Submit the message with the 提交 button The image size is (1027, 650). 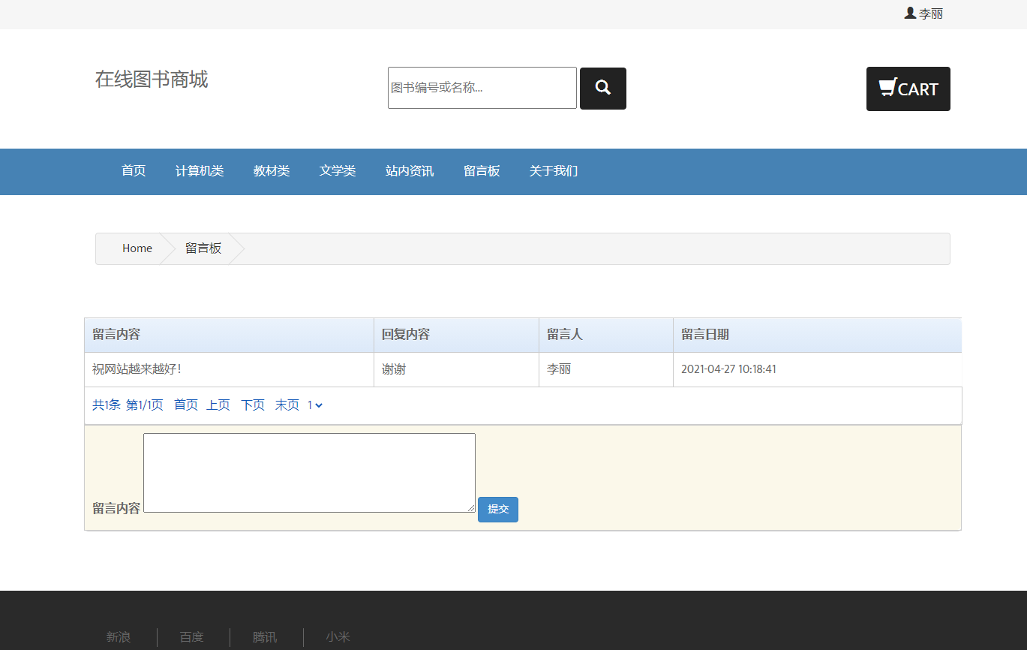pyautogui.click(x=497, y=509)
